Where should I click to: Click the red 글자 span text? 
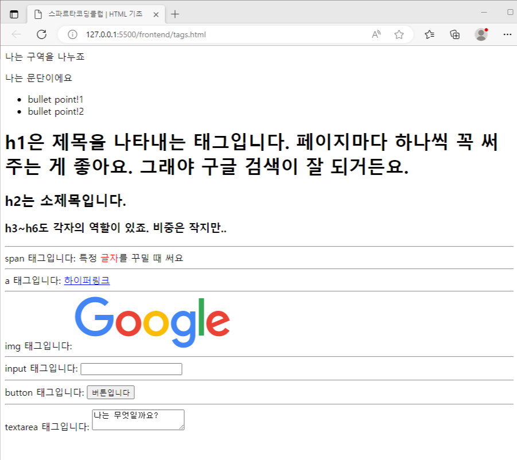coord(109,258)
